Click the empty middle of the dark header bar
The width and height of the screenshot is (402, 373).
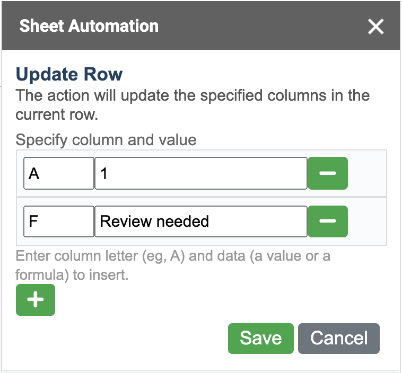pyautogui.click(x=255, y=26)
